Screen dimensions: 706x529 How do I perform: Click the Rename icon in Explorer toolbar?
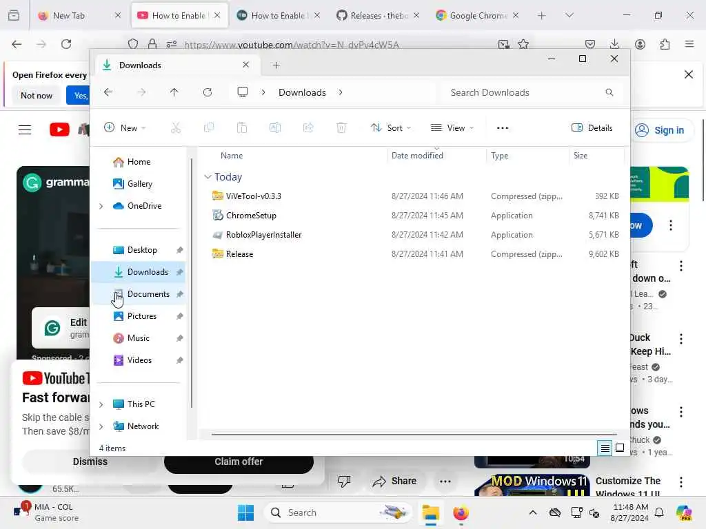pyautogui.click(x=275, y=127)
